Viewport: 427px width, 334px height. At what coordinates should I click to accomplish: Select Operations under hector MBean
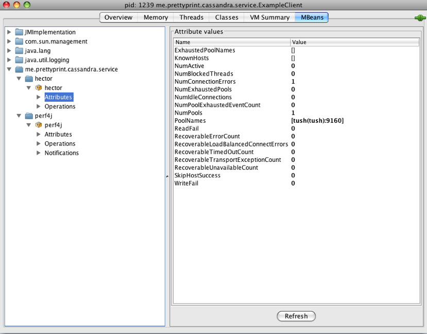pos(60,106)
